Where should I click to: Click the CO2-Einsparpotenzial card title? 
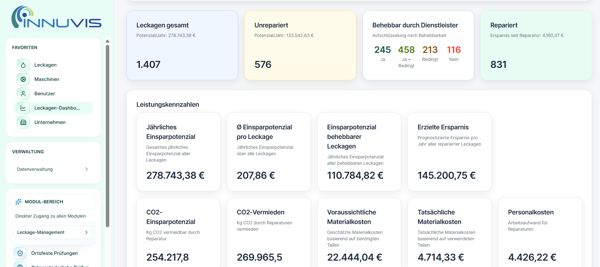pyautogui.click(x=171, y=217)
